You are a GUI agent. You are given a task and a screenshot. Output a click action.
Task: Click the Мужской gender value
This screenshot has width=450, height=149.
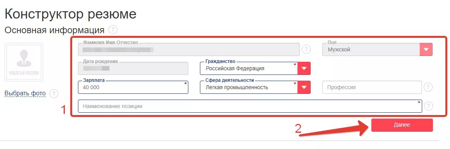(x=339, y=50)
